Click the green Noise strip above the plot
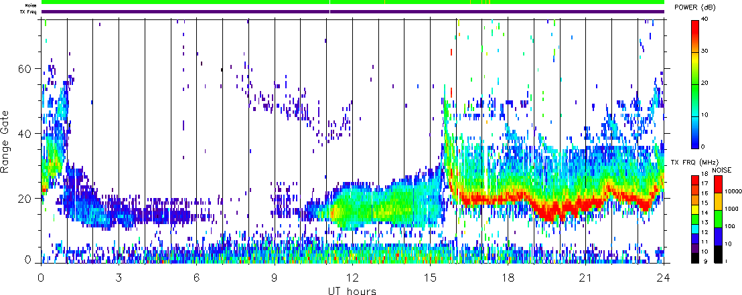The image size is (742, 295). [x=352, y=2]
